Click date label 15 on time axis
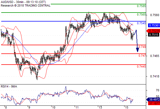160x109 pixels. [x=127, y=107]
